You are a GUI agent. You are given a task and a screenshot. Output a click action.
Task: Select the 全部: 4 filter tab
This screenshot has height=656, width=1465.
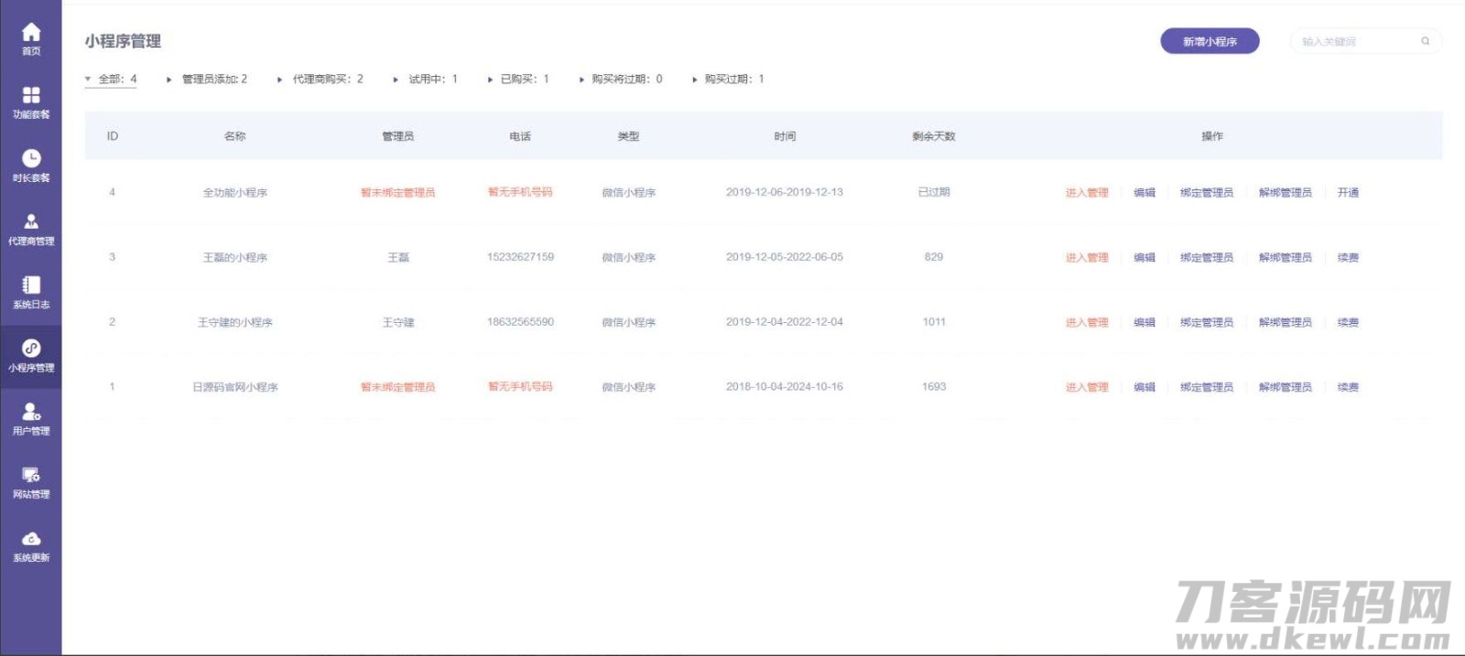pos(116,80)
